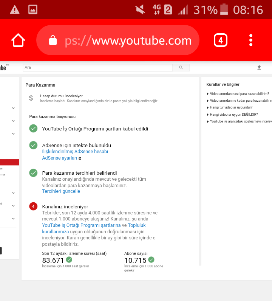Click the dollar sign account status icon
This screenshot has height=301, width=272.
point(31,98)
